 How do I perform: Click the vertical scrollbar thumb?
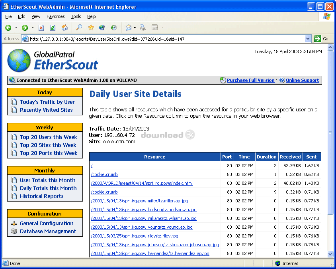click(330, 133)
